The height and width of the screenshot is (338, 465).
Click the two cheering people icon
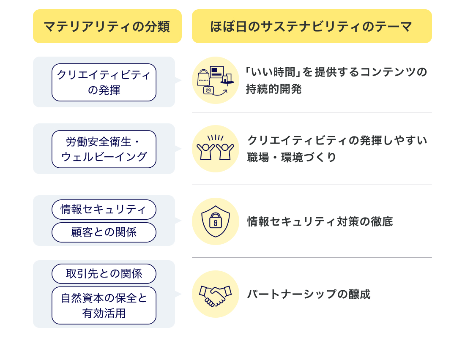[x=215, y=149]
